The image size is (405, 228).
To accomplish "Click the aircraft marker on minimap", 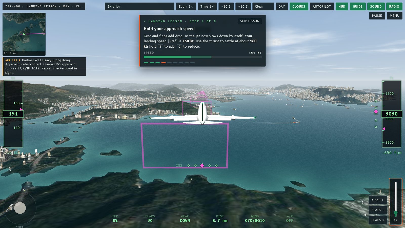I will point(24,34).
